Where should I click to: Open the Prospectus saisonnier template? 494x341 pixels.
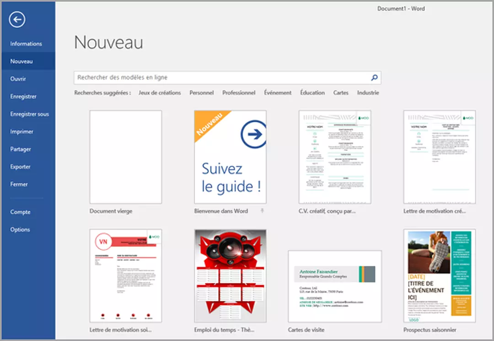point(440,276)
